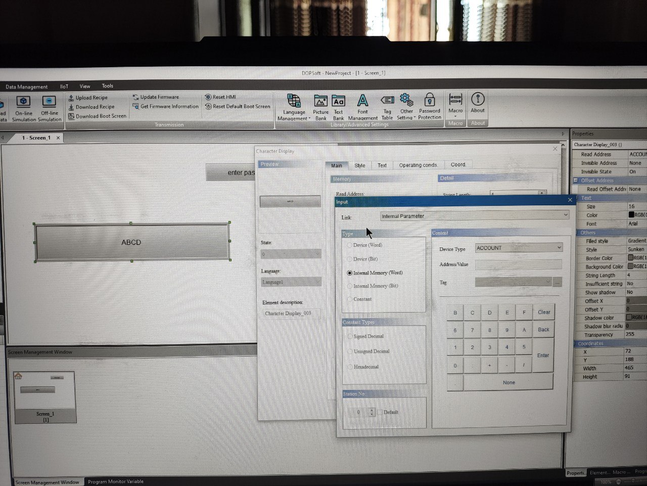Select the Device (Bit) type option
647x486 pixels.
[362, 259]
